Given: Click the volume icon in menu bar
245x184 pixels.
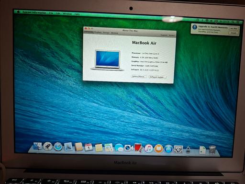Looking at the screenshot, I should [212, 21].
